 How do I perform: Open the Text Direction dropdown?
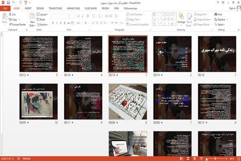click(x=135, y=14)
